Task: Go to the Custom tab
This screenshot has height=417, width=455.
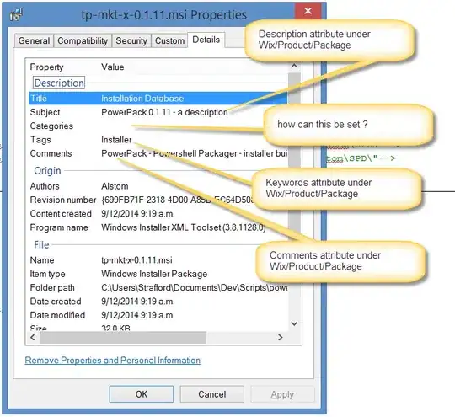Action: (169, 40)
